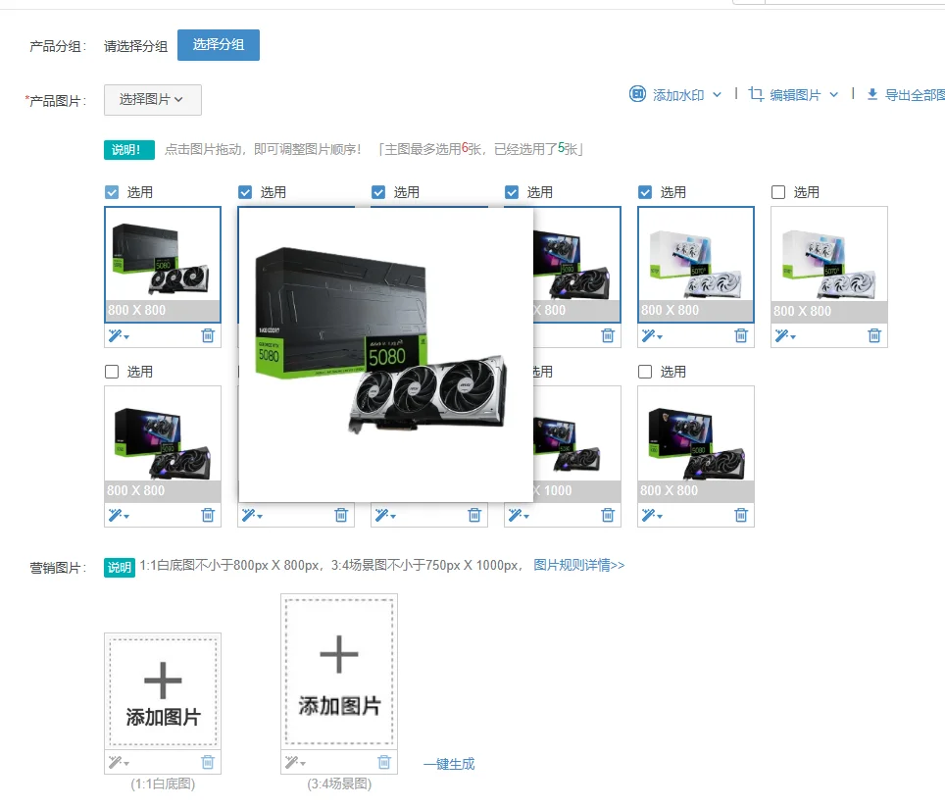Screen dimensions: 945x809
Task: Check 选用 for the first bottom-row image
Action: [x=112, y=372]
